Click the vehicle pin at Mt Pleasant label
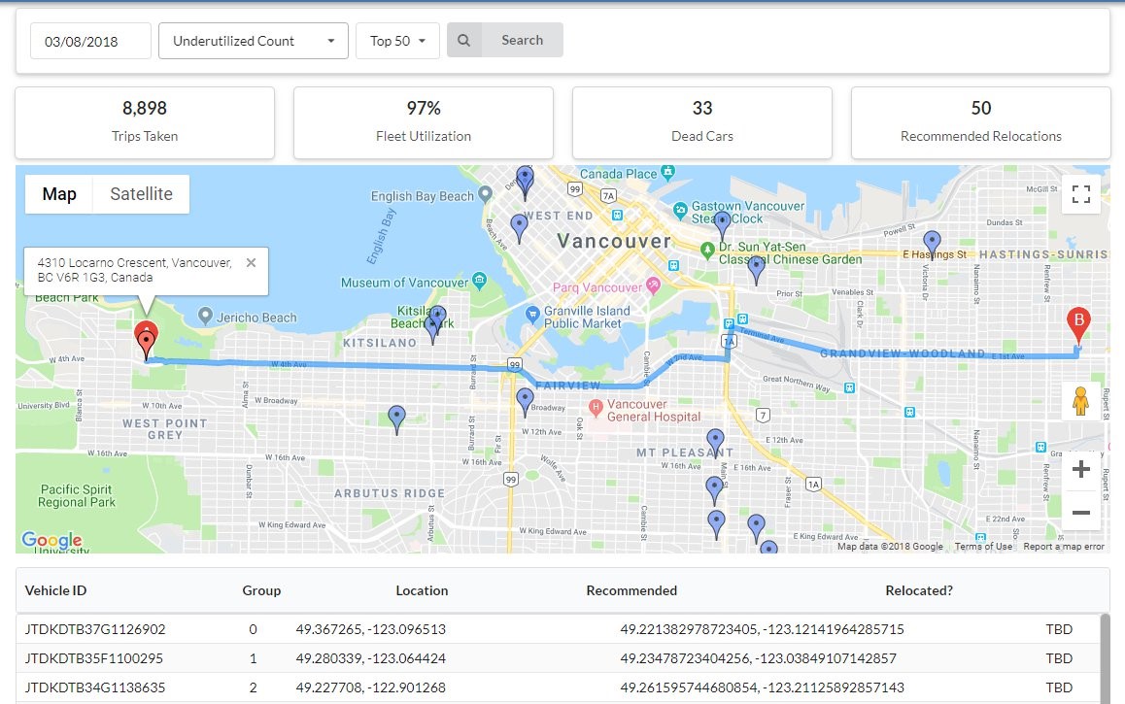 (715, 443)
